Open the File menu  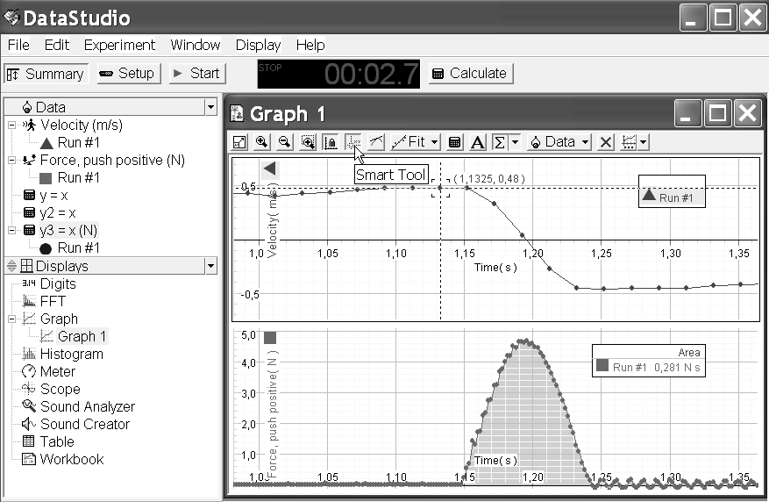click(18, 45)
